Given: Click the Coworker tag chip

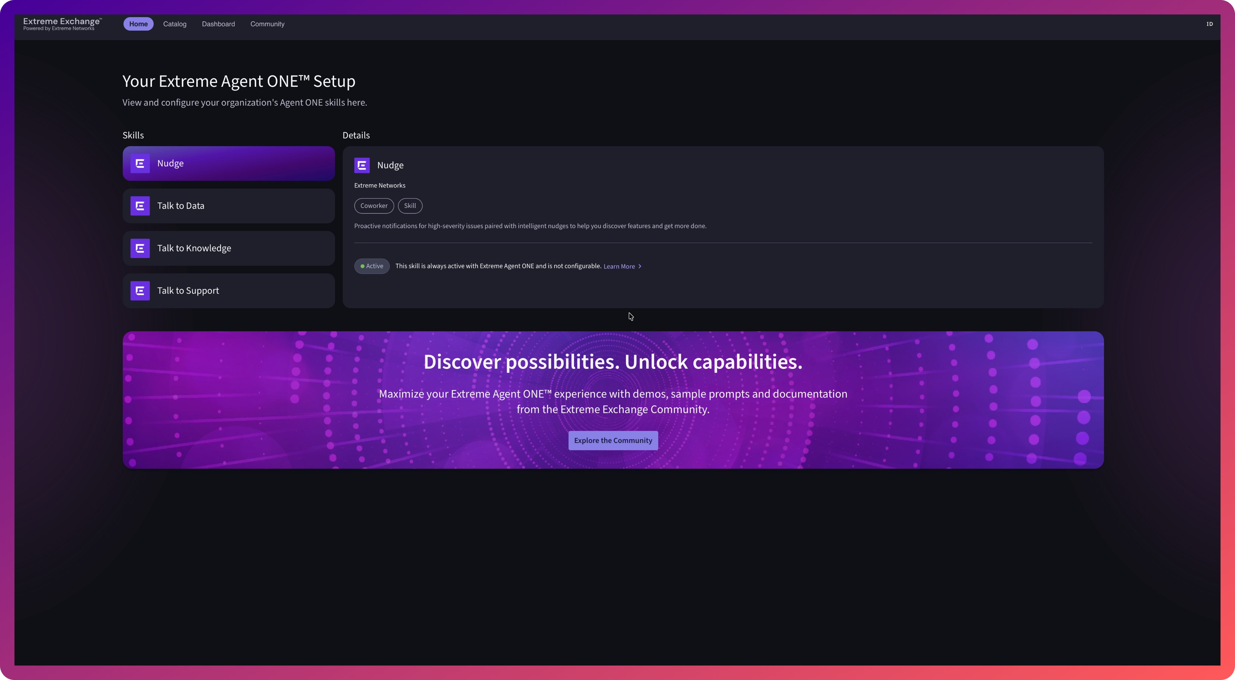Looking at the screenshot, I should [374, 206].
